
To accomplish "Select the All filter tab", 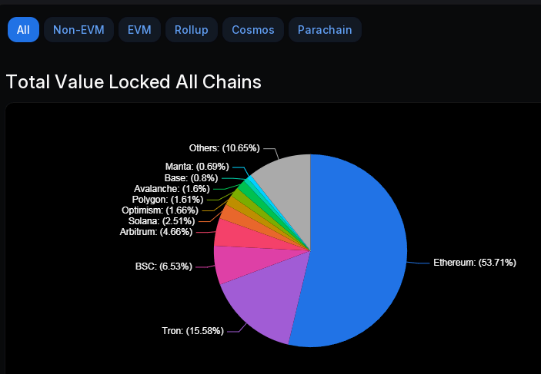I will coord(23,30).
